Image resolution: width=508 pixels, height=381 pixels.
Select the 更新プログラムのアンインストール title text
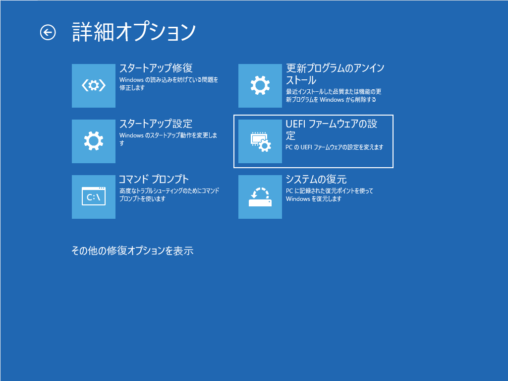pyautogui.click(x=335, y=74)
